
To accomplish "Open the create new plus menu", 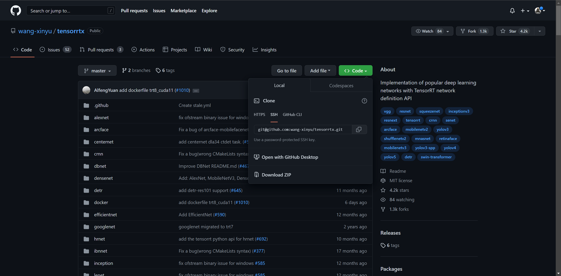I will (x=525, y=11).
